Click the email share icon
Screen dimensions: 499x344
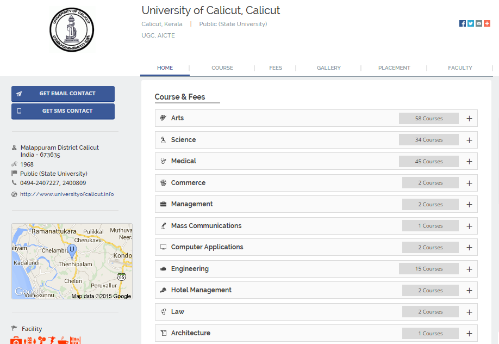pyautogui.click(x=479, y=23)
